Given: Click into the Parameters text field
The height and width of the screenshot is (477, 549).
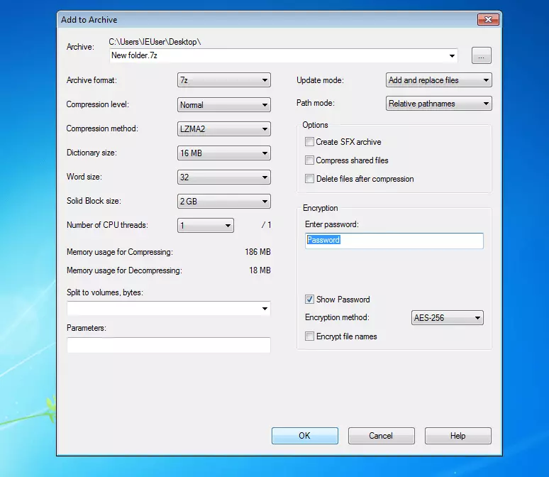Looking at the screenshot, I should coord(168,346).
